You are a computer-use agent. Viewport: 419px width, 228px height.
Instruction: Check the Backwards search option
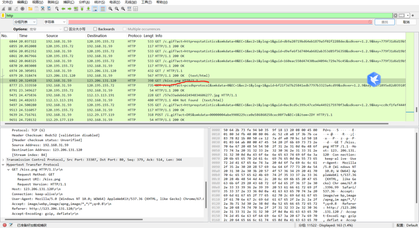point(95,29)
